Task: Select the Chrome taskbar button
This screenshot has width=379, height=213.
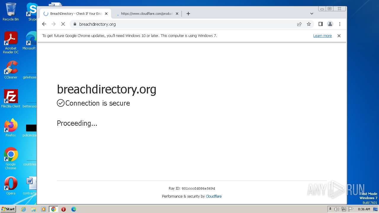Action: pyautogui.click(x=54, y=209)
